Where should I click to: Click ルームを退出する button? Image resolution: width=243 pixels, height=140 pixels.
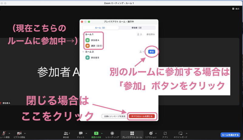[230, 135]
